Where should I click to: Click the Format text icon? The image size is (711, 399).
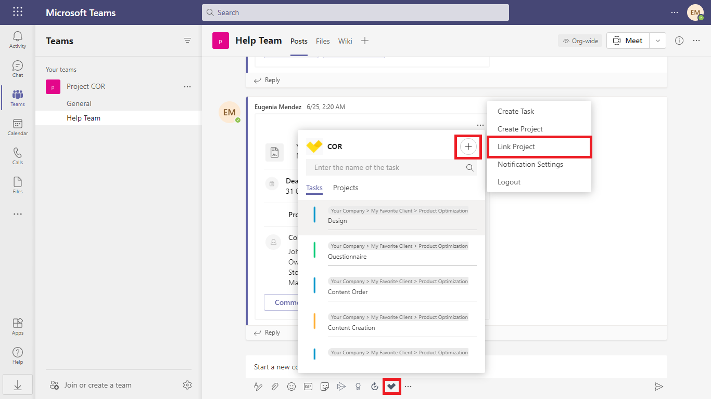[258, 387]
